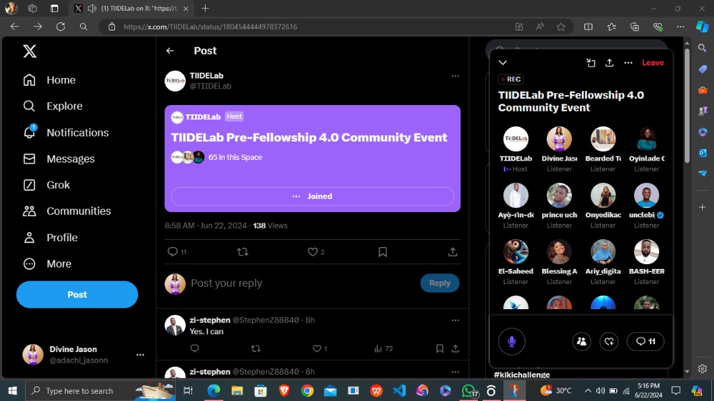Open Notifications in the sidebar
Screen dimensions: 714x401
[77, 132]
